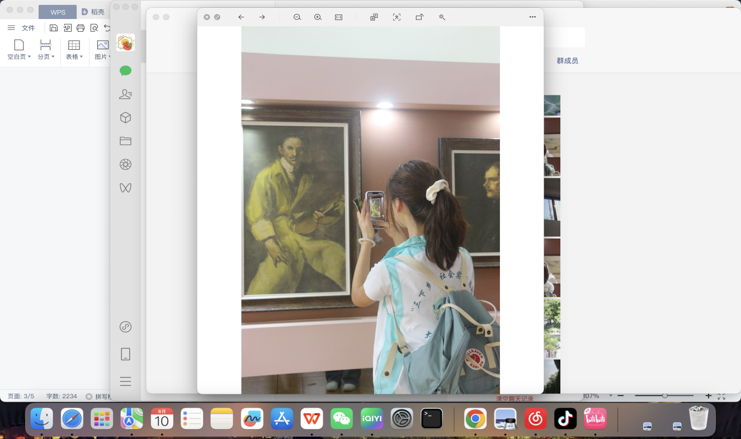
Task: Open WeChat files folder icon
Action: 125,141
